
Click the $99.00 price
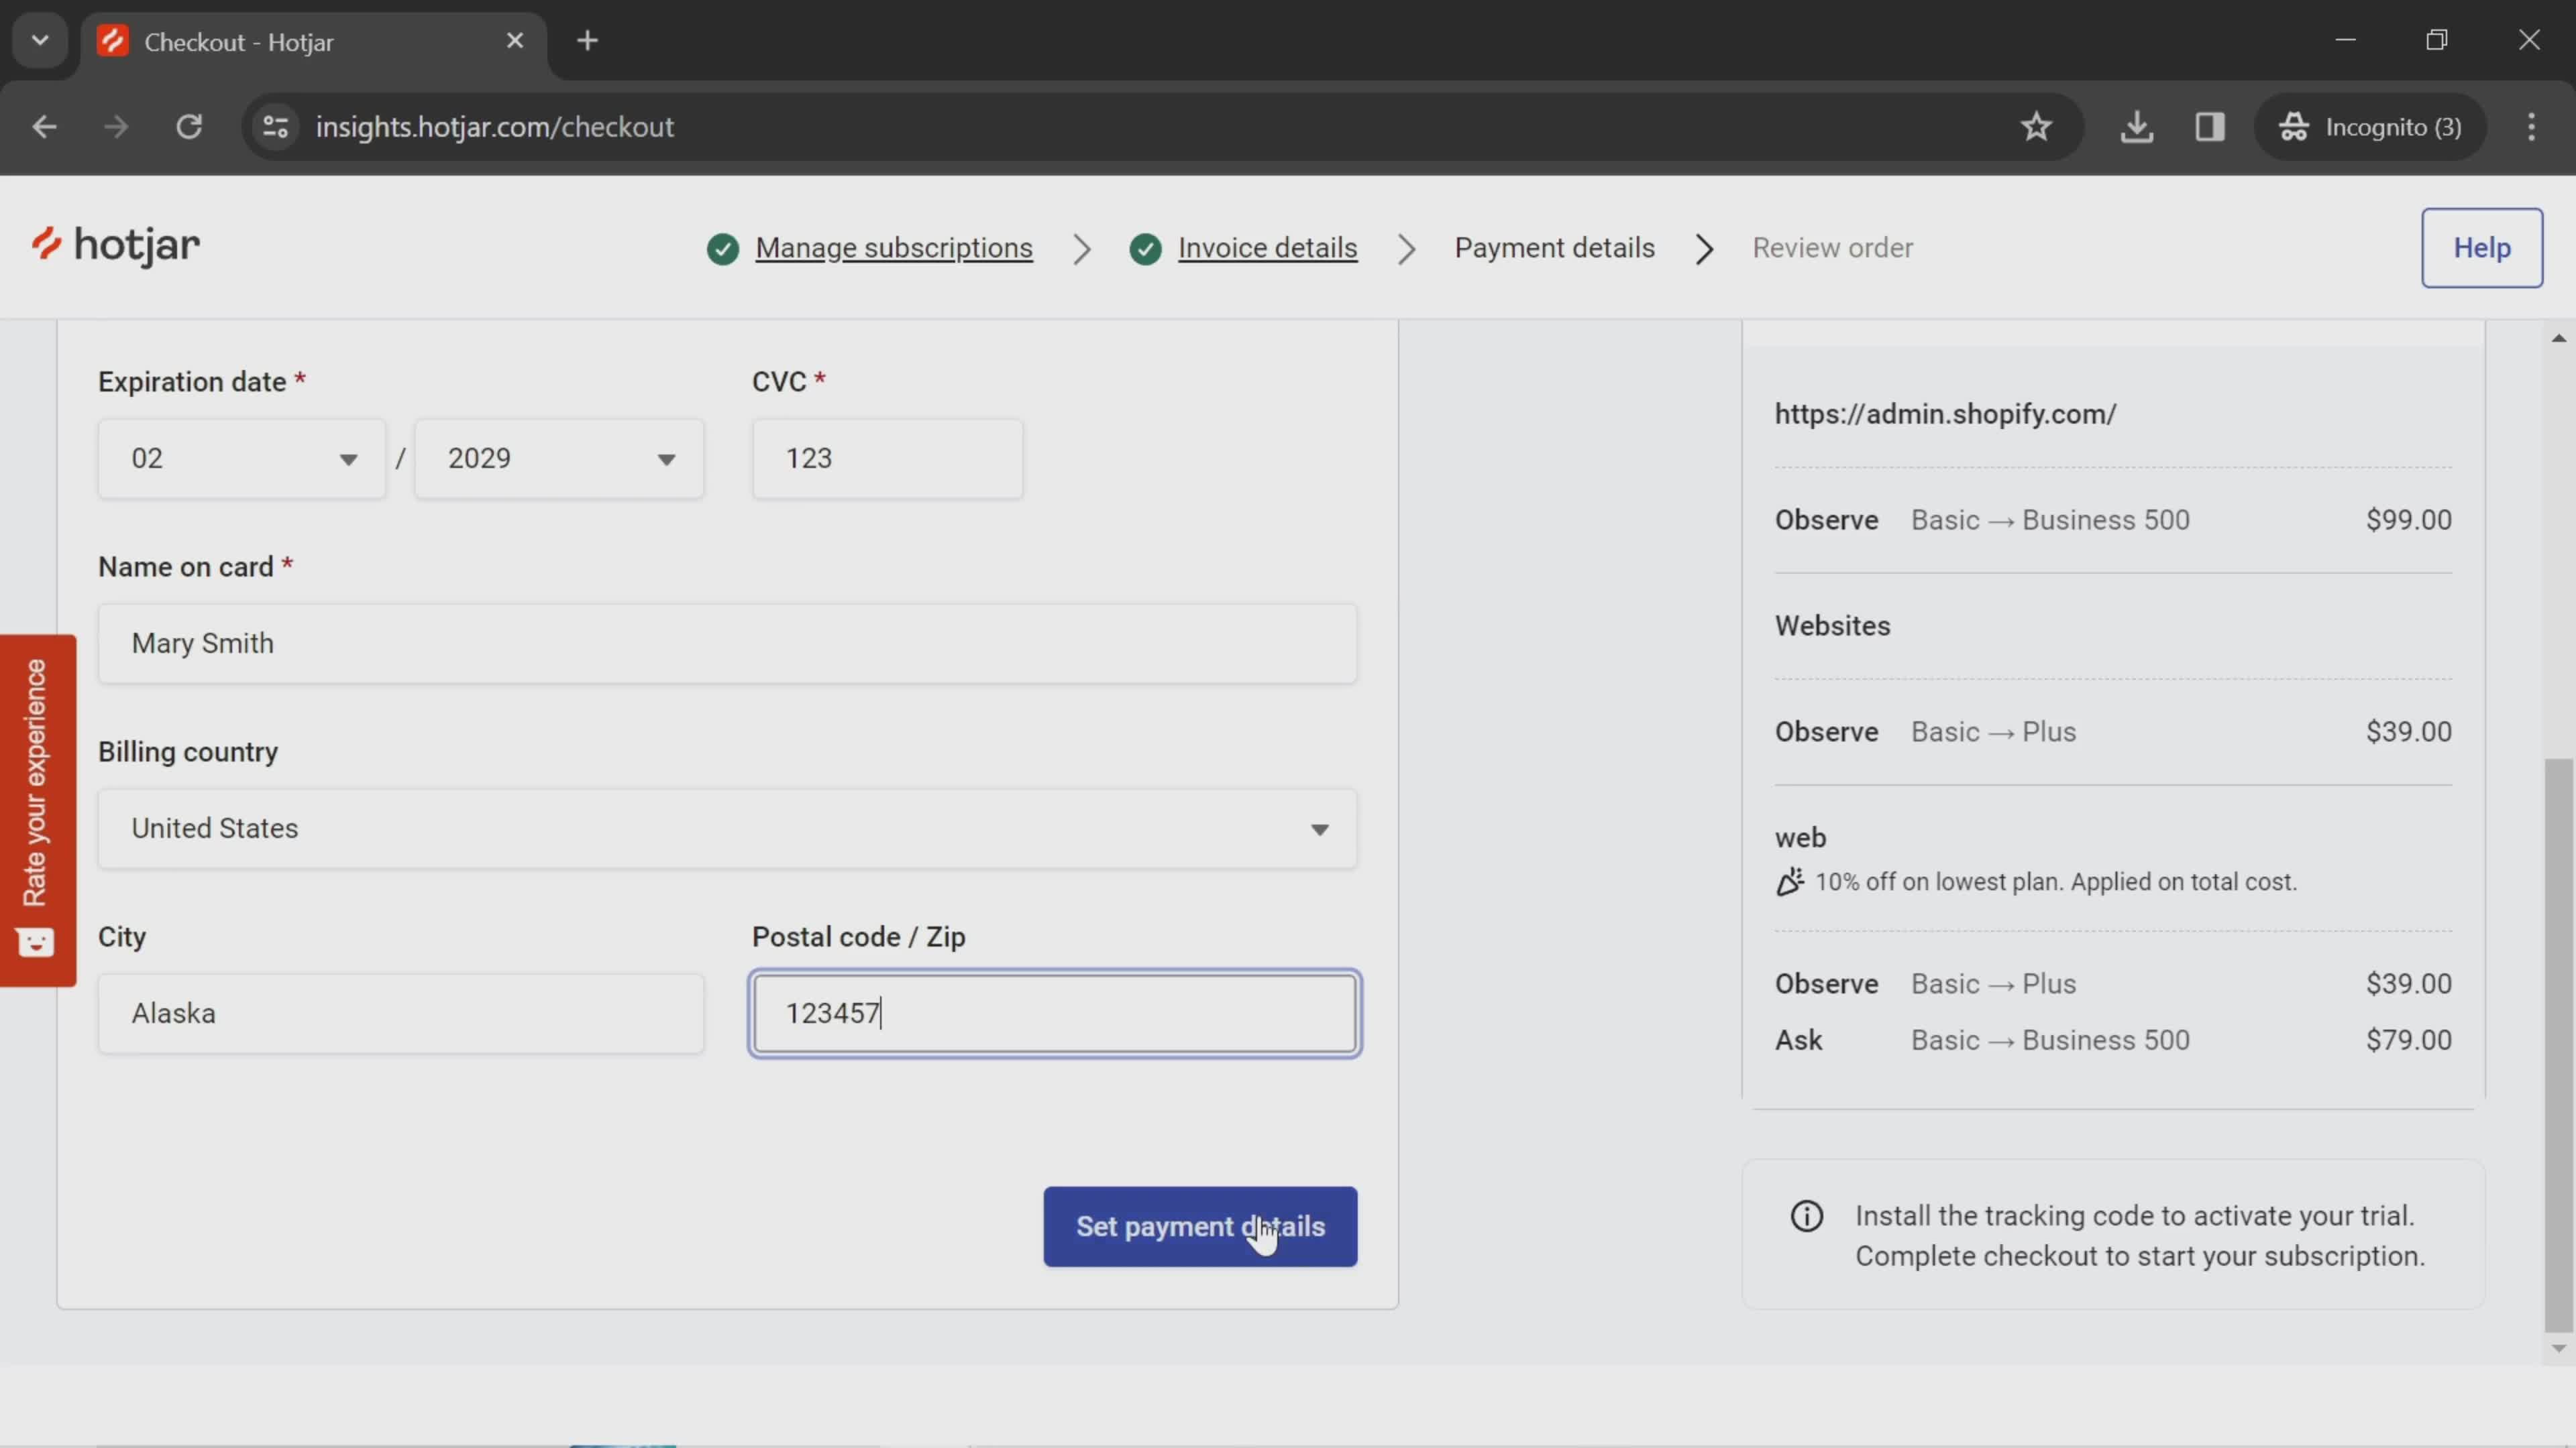[2408, 520]
